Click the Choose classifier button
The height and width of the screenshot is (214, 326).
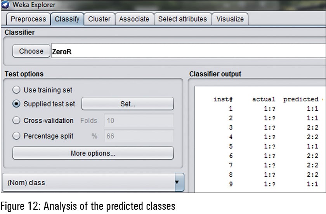[31, 51]
